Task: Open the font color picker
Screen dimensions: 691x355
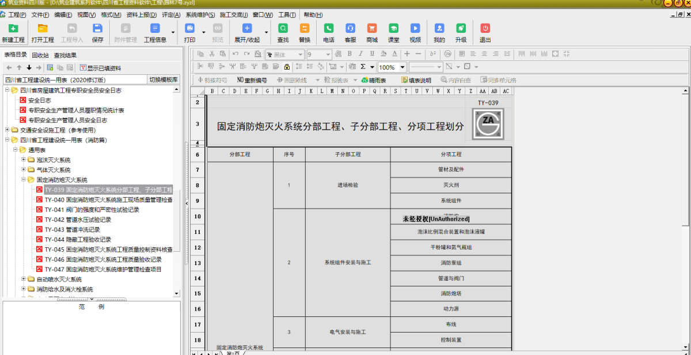Action: [394, 54]
